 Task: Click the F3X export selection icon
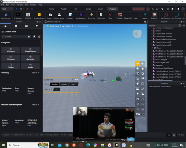tap(143, 104)
